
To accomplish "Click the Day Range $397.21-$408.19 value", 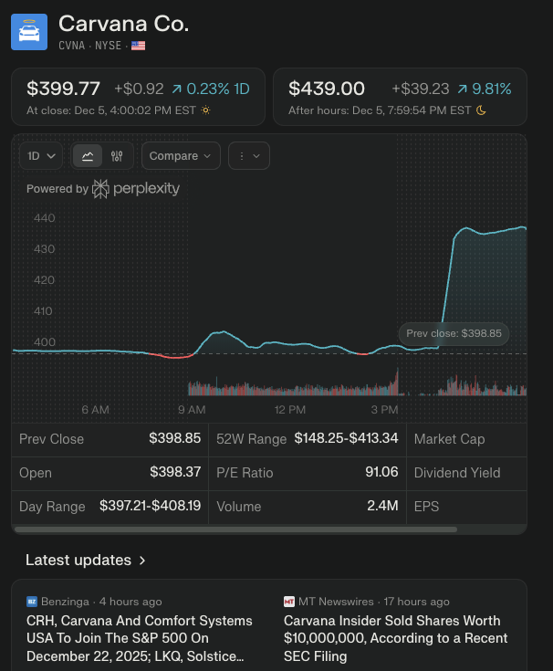I will (151, 506).
